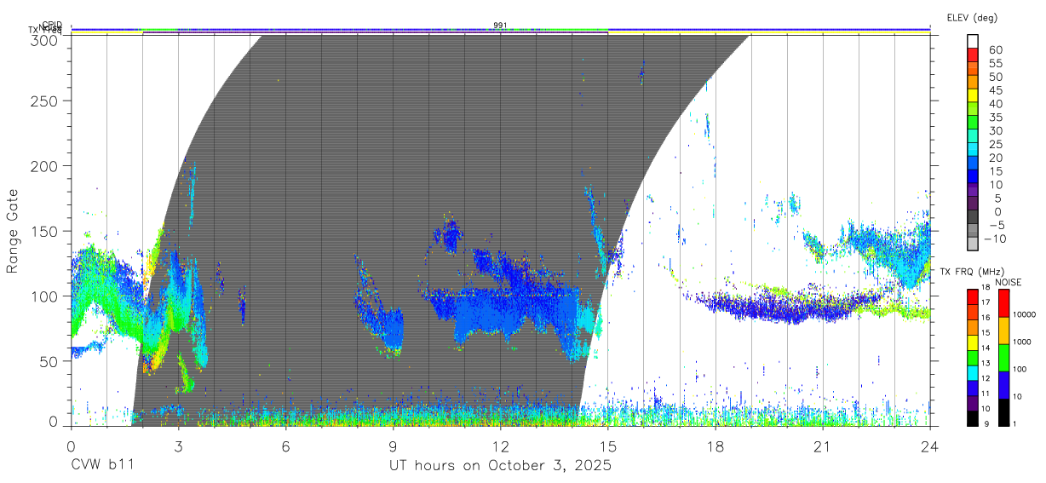
Task: Click the 45 label on elevation colorbar
Action: coord(995,90)
